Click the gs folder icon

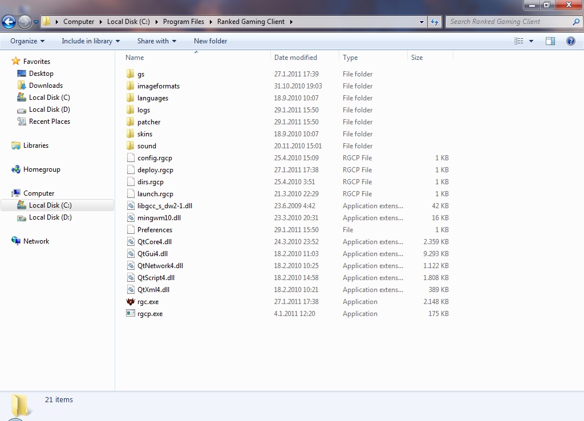130,74
